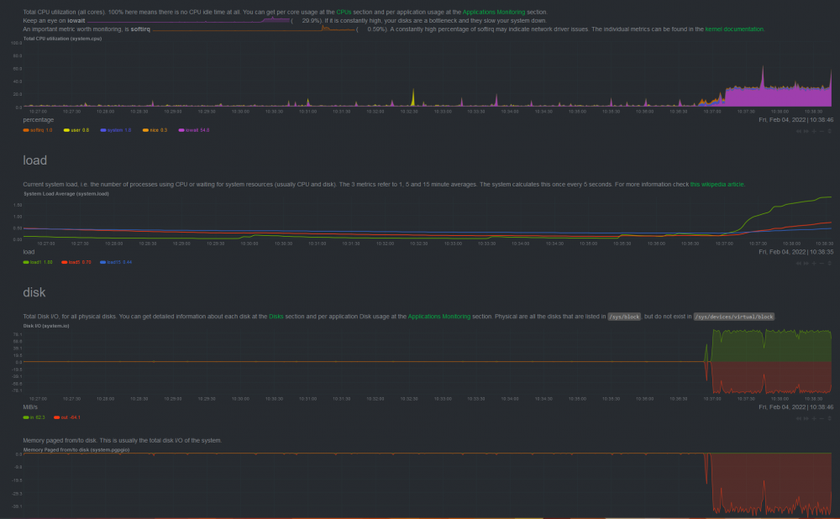840x519 pixels.
Task: Toggle user dimension in CPU legend
Action: [x=76, y=130]
